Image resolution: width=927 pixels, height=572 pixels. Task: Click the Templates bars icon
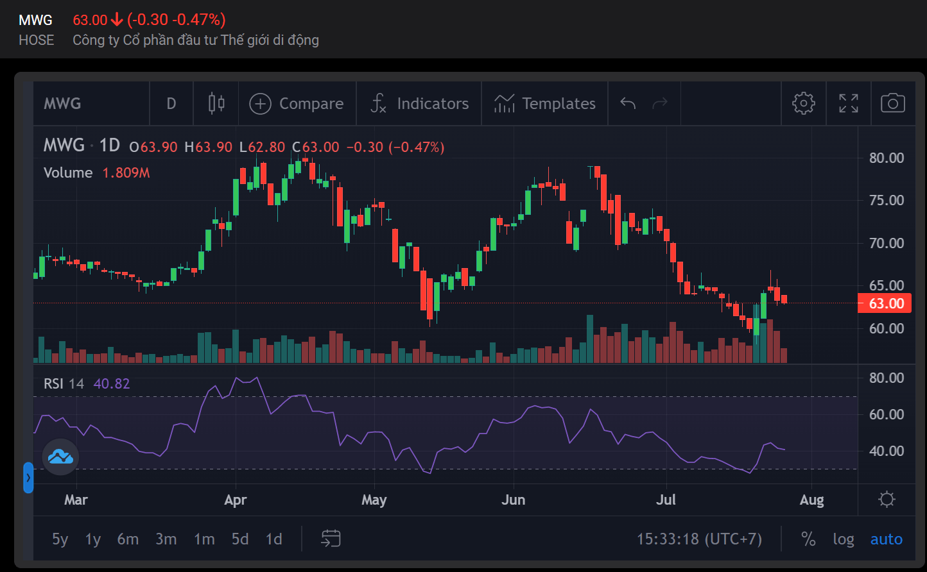point(505,103)
